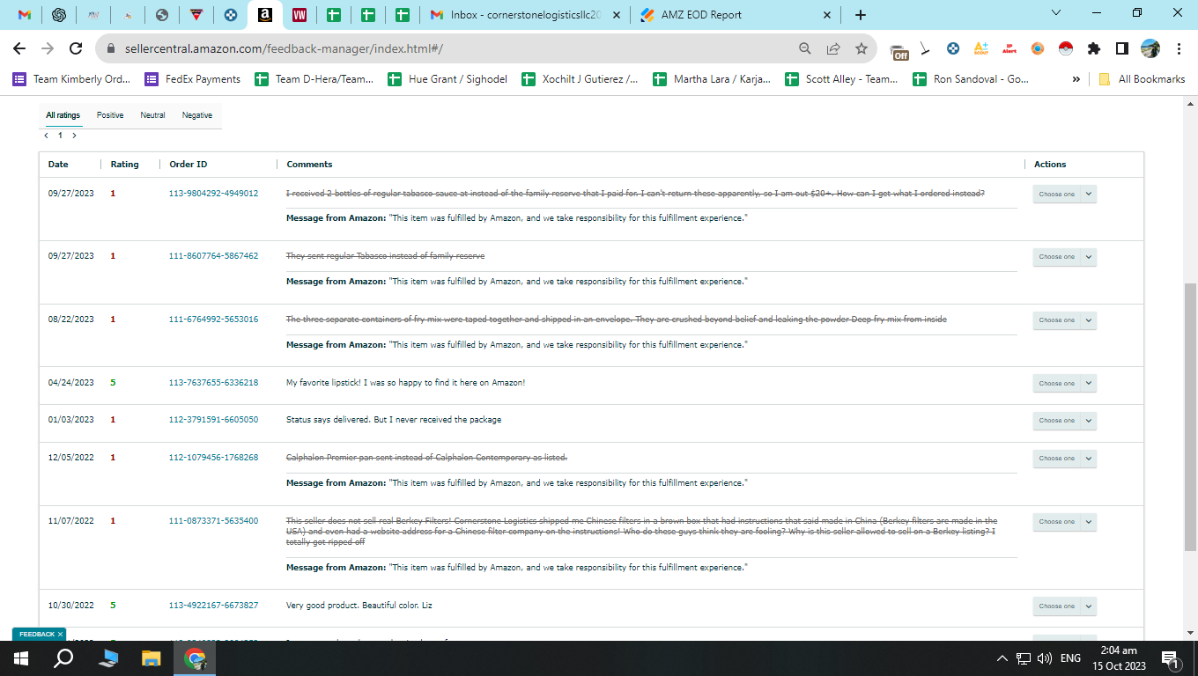The image size is (1198, 676).
Task: Click the Pokeball extension icon
Action: (1066, 49)
